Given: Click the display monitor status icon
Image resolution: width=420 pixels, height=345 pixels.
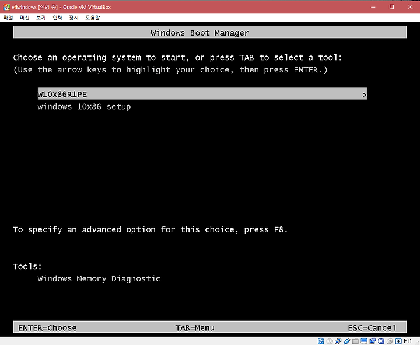Looking at the screenshot, I should 364,341.
